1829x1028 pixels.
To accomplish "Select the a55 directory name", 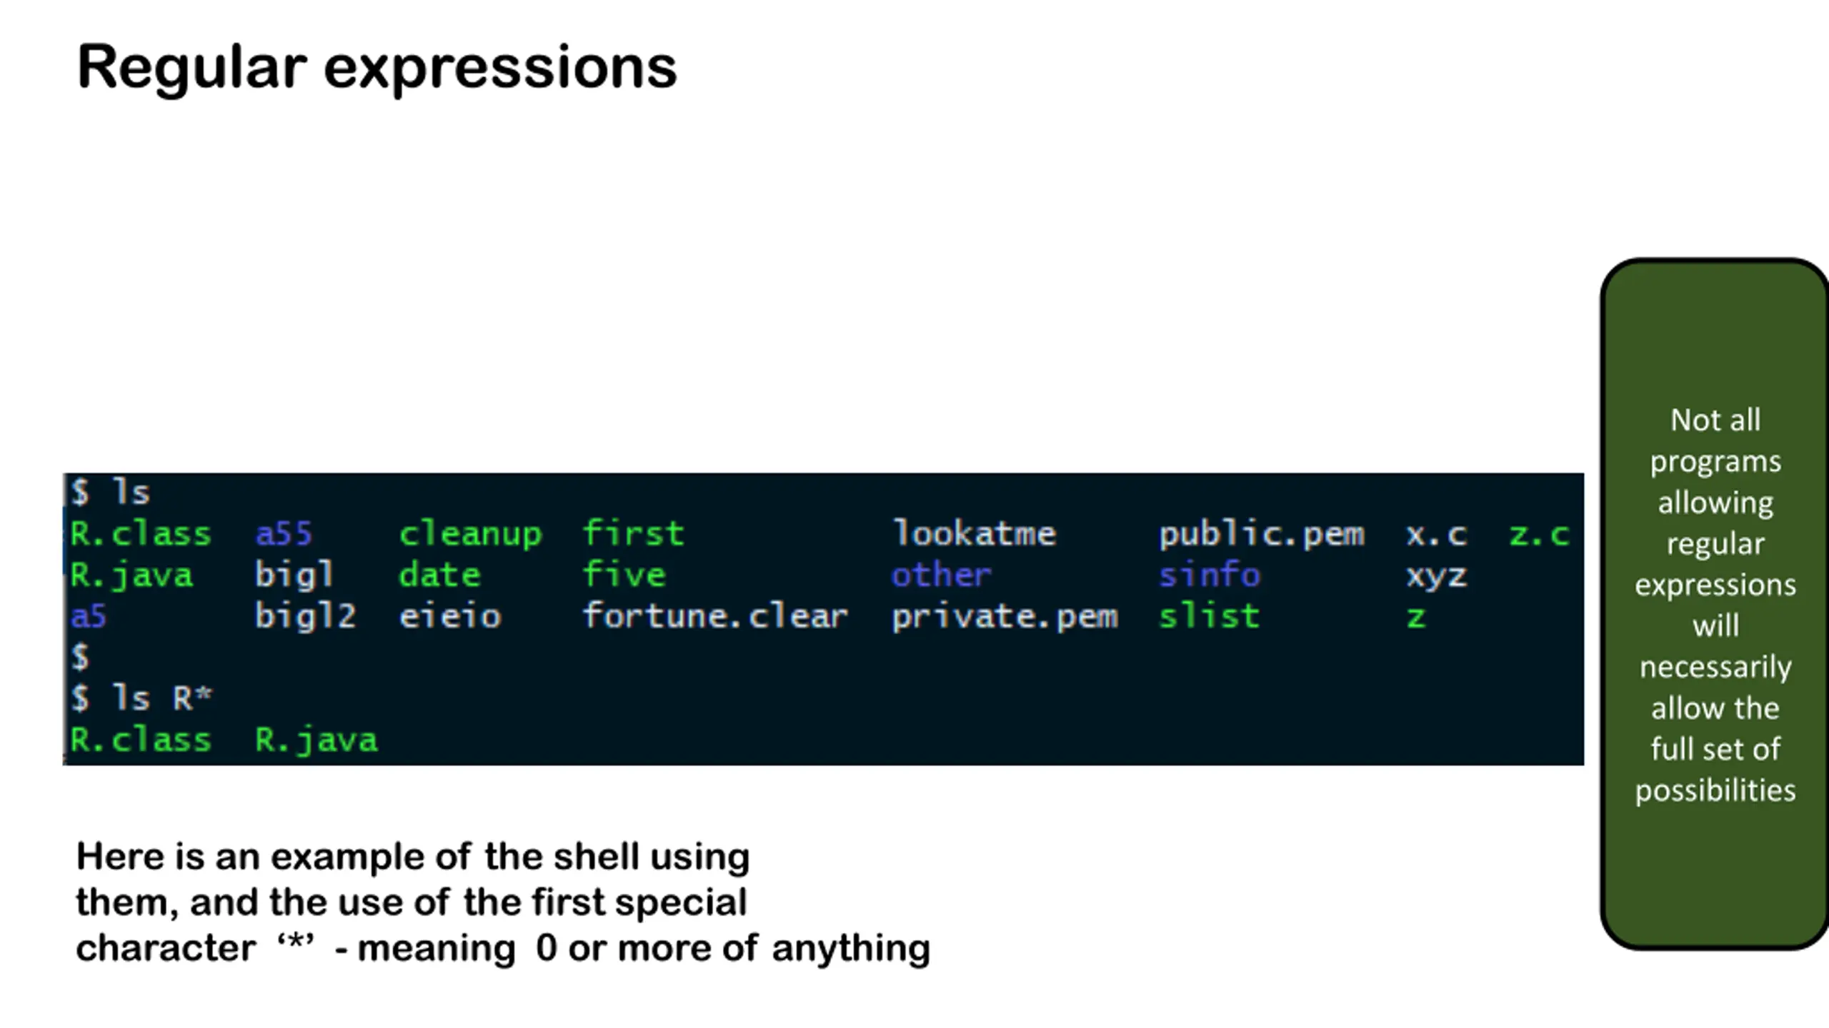I will [x=284, y=534].
